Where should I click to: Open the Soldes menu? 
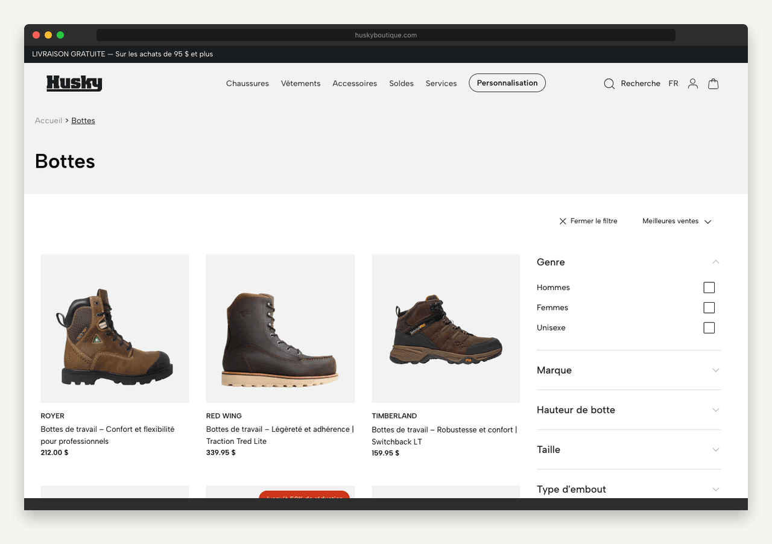[x=401, y=83]
